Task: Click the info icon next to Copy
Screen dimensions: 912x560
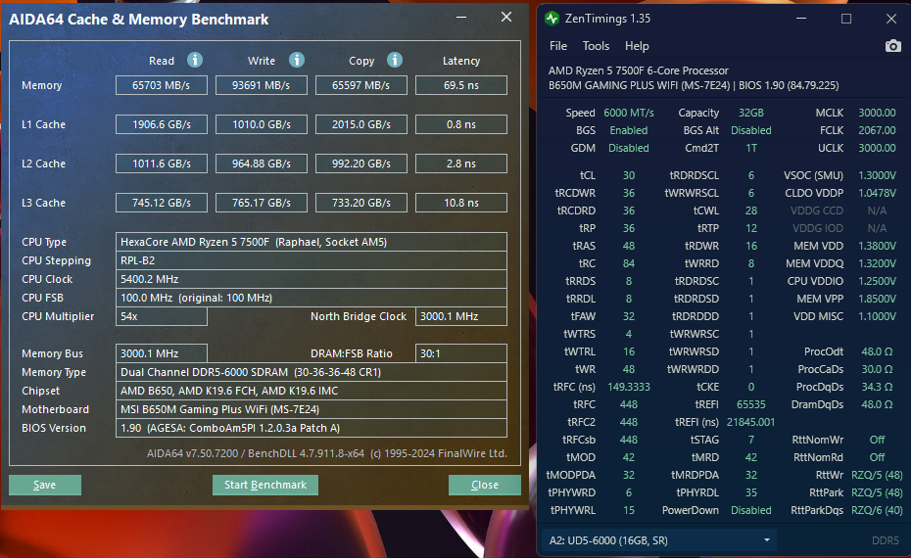Action: 395,60
